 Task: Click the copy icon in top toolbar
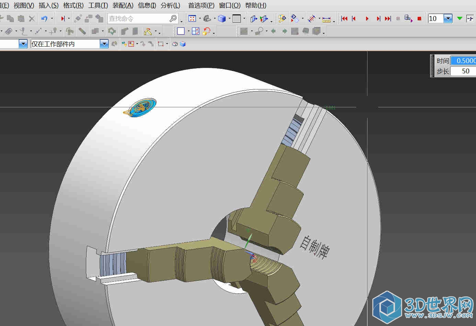(10, 19)
